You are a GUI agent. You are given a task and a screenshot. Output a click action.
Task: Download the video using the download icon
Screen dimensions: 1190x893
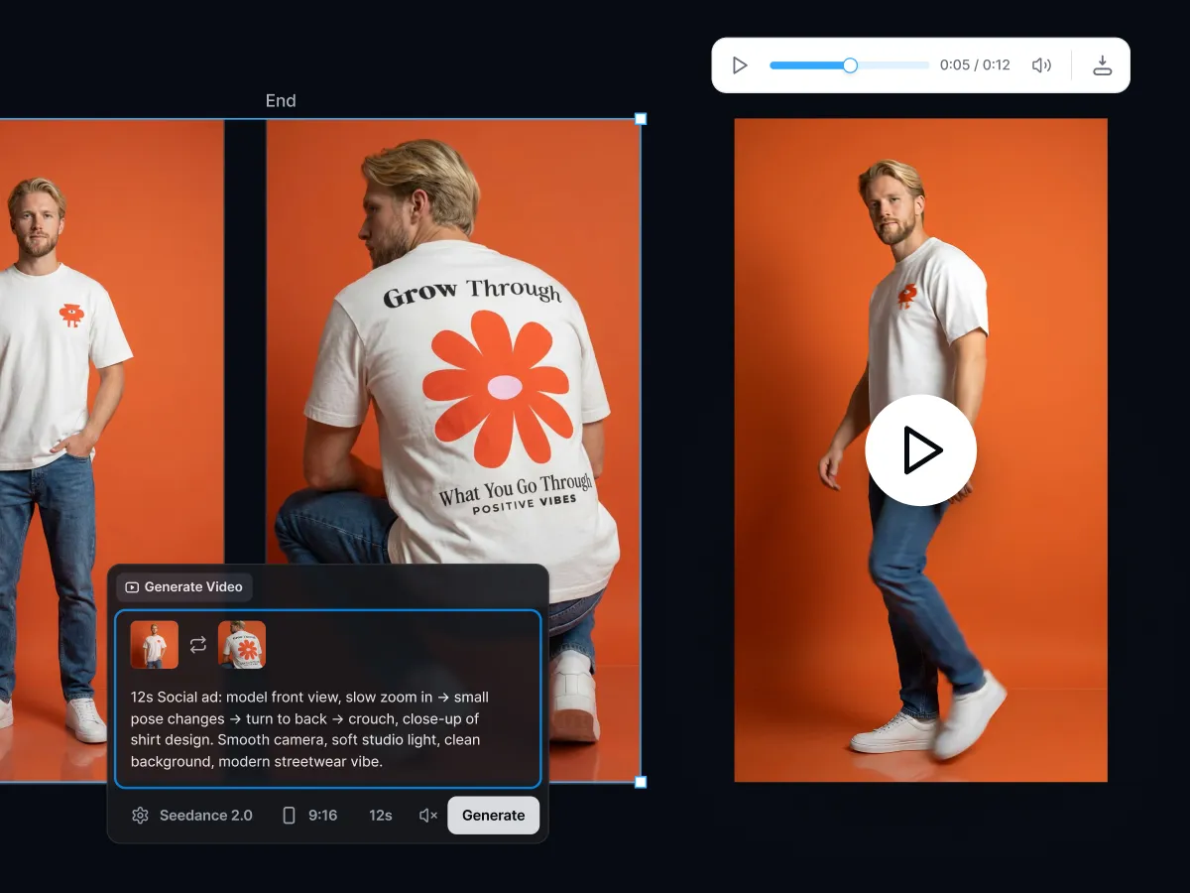pyautogui.click(x=1102, y=65)
